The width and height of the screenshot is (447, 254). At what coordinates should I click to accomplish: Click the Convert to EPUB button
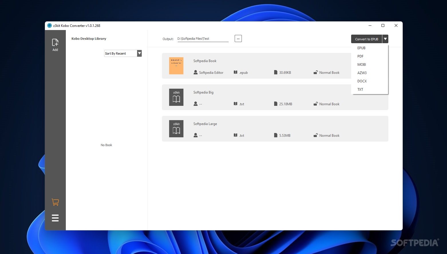click(367, 39)
